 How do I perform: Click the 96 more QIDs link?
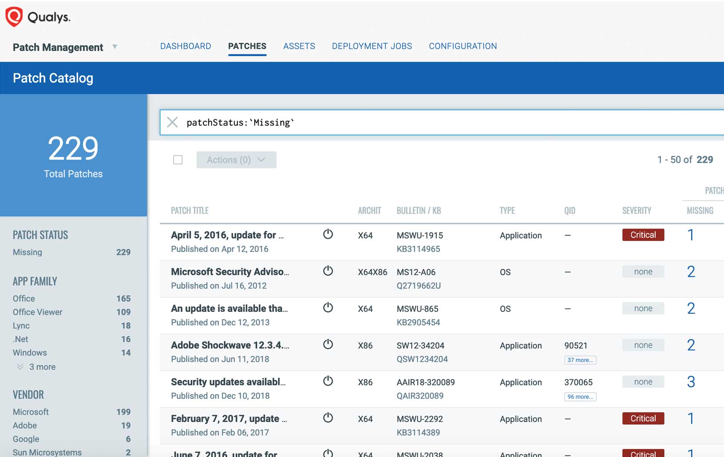[581, 397]
